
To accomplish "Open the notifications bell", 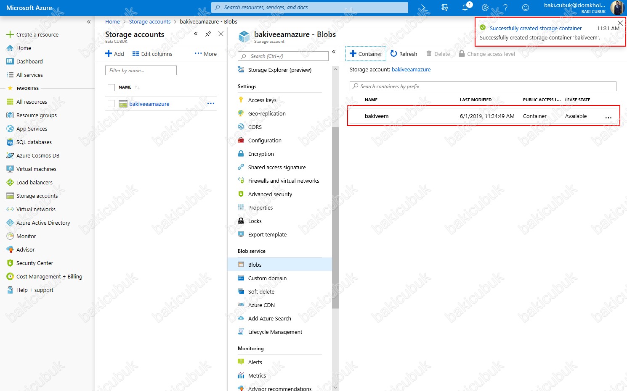I will click(465, 8).
